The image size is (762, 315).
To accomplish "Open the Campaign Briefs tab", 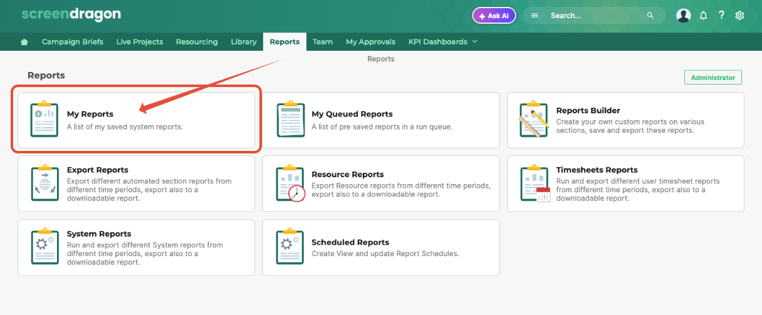I will tap(73, 42).
